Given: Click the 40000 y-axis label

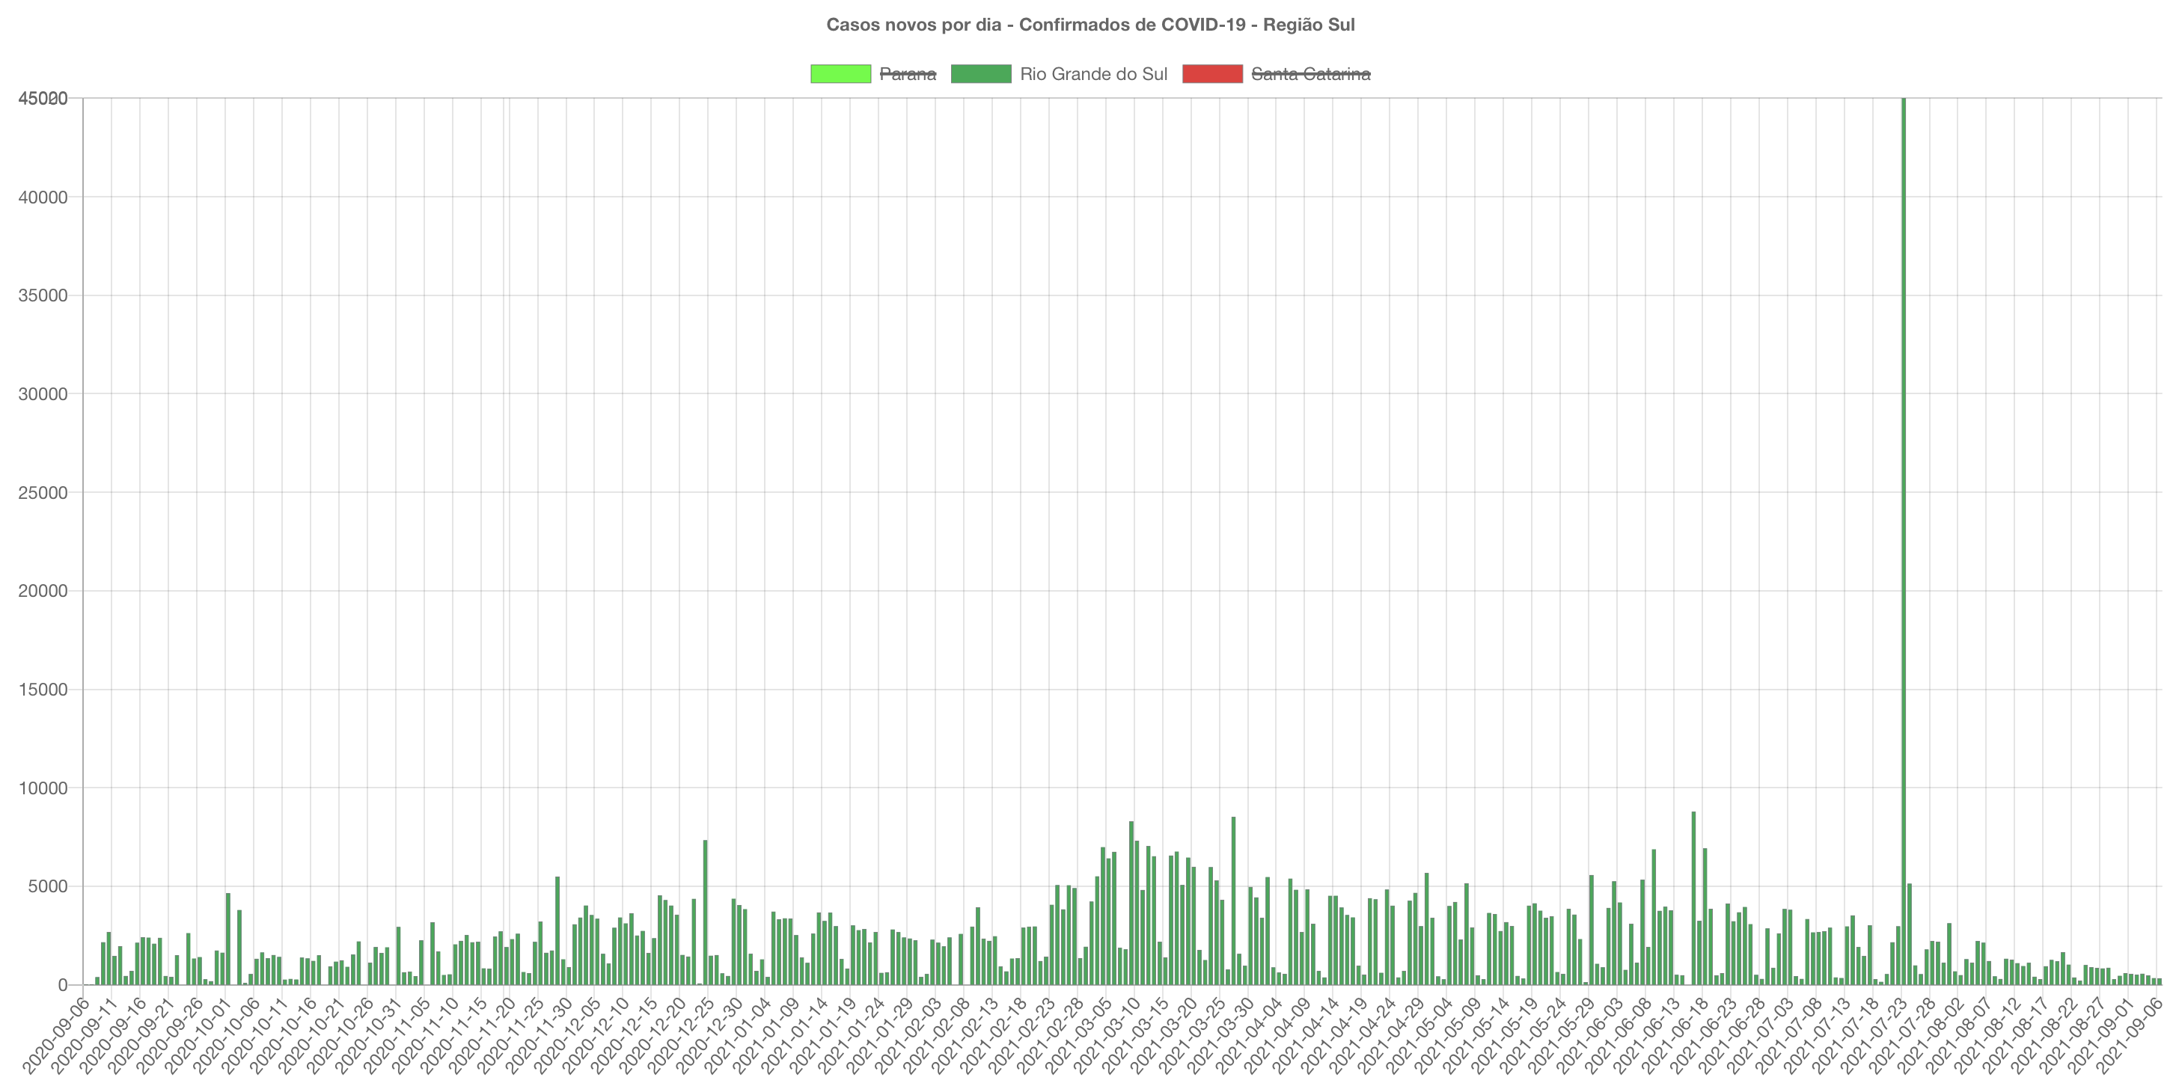Looking at the screenshot, I should pyautogui.click(x=42, y=197).
